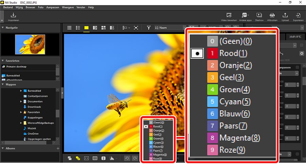306x164 pixels.
Task: Click selected mark beside Rood in small label menu
Action: point(146,126)
